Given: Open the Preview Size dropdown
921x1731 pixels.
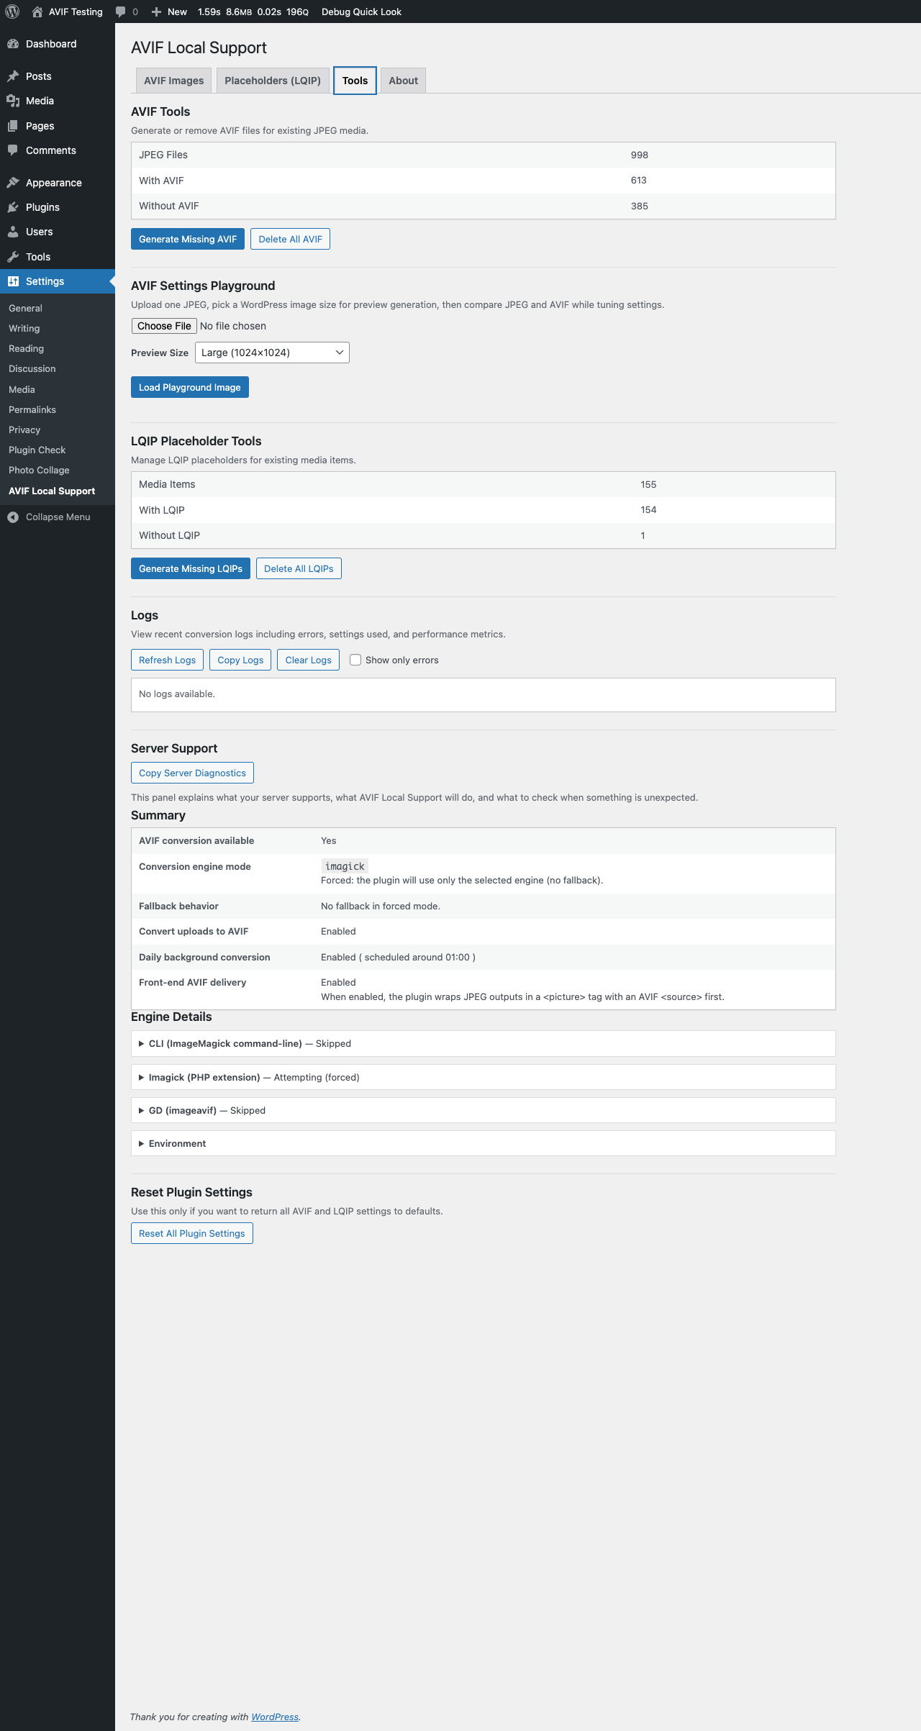Looking at the screenshot, I should (272, 353).
